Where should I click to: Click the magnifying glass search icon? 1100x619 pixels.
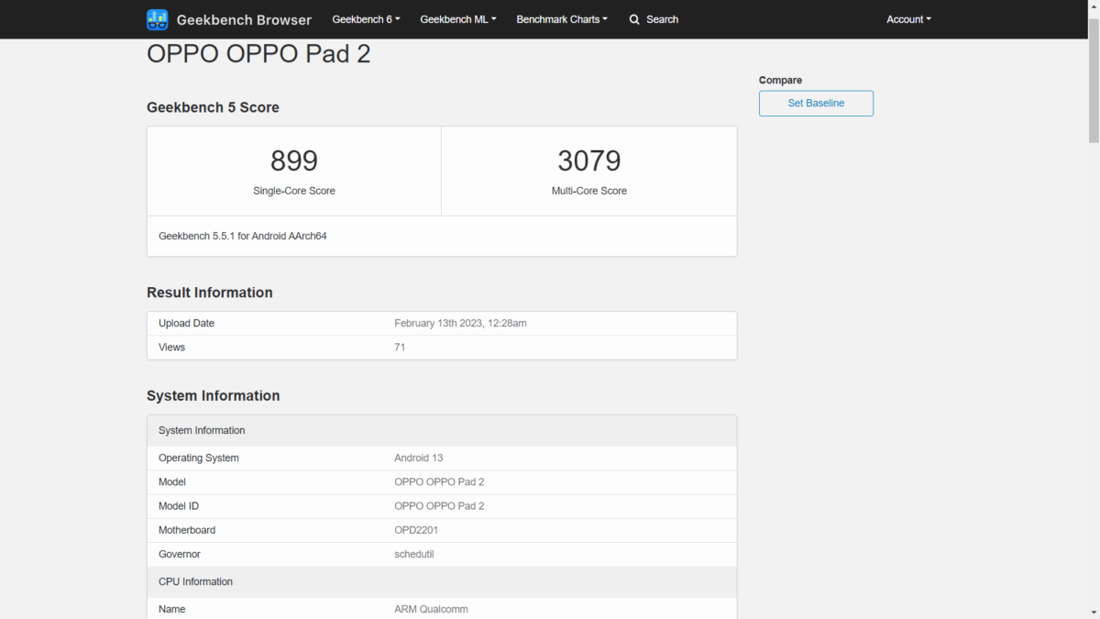click(634, 19)
